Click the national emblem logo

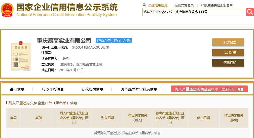click(x=7, y=10)
